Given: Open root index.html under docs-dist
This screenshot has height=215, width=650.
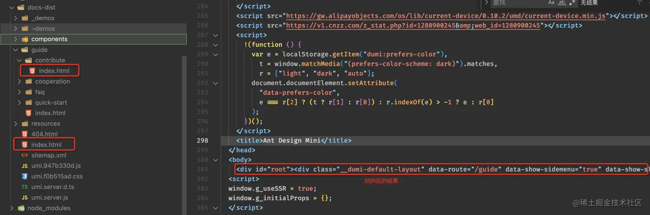Looking at the screenshot, I should pyautogui.click(x=46, y=145).
